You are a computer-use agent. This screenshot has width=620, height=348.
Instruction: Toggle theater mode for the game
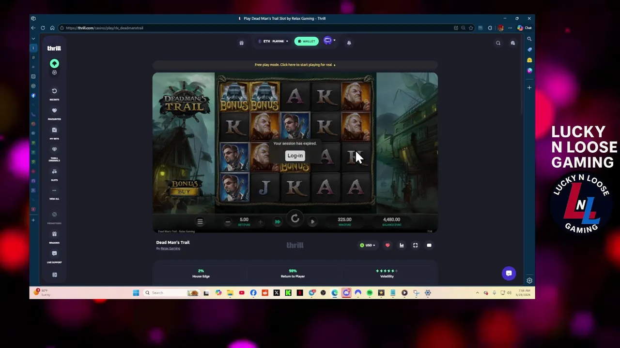429,246
